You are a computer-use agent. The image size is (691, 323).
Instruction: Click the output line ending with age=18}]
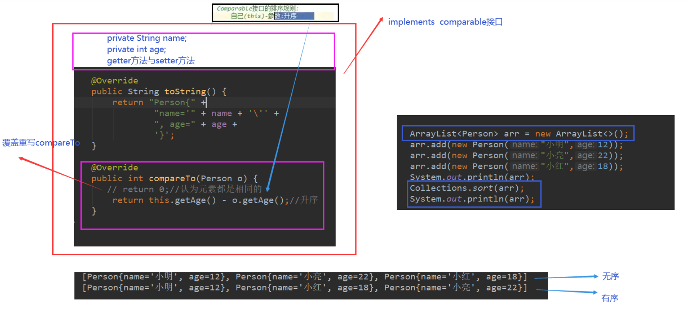pos(305,277)
